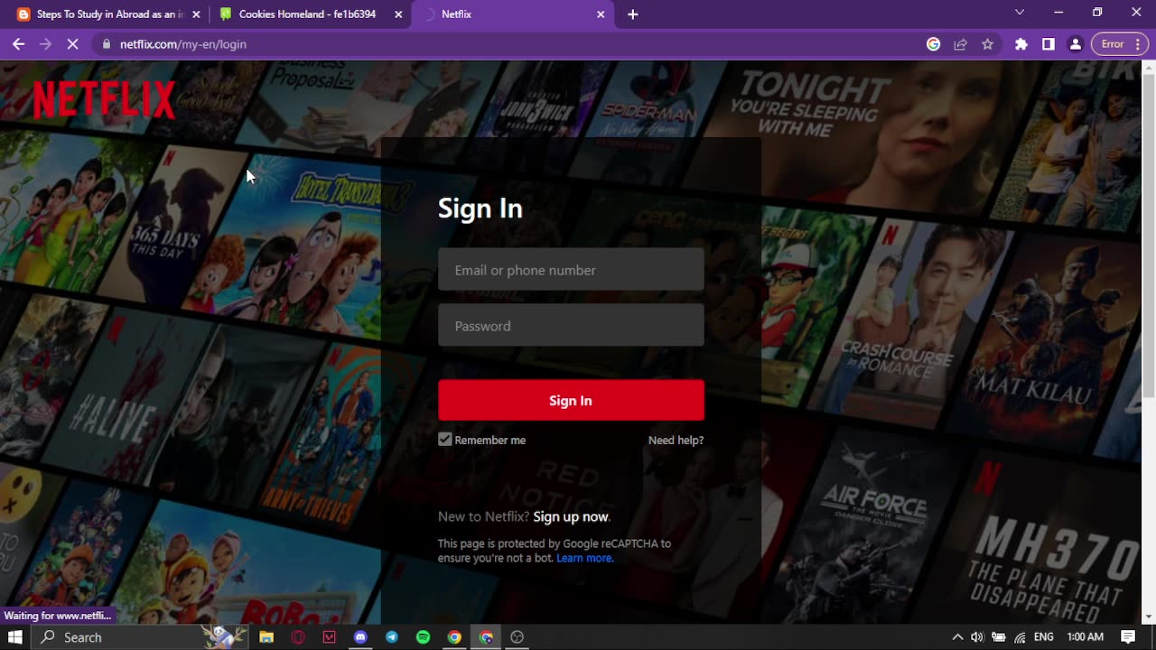Image resolution: width=1156 pixels, height=650 pixels.
Task: Click the Netflix logo
Action: tap(103, 99)
